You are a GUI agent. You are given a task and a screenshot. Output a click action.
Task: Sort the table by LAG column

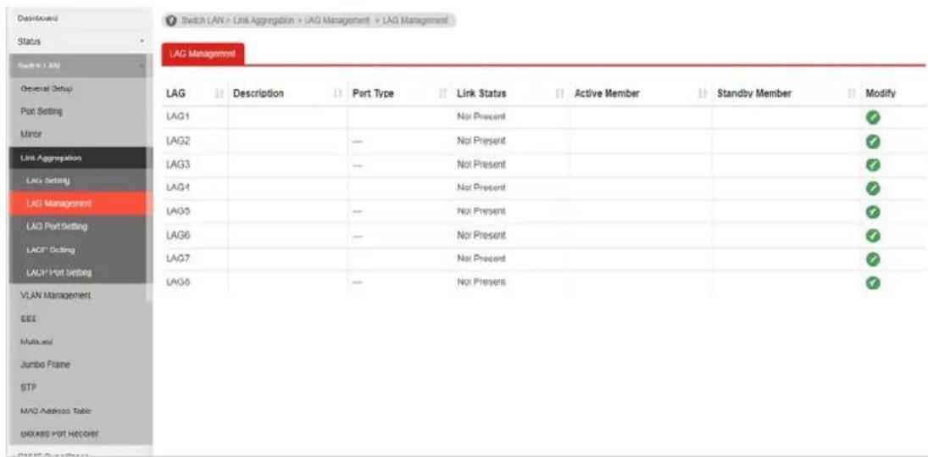pos(219,93)
